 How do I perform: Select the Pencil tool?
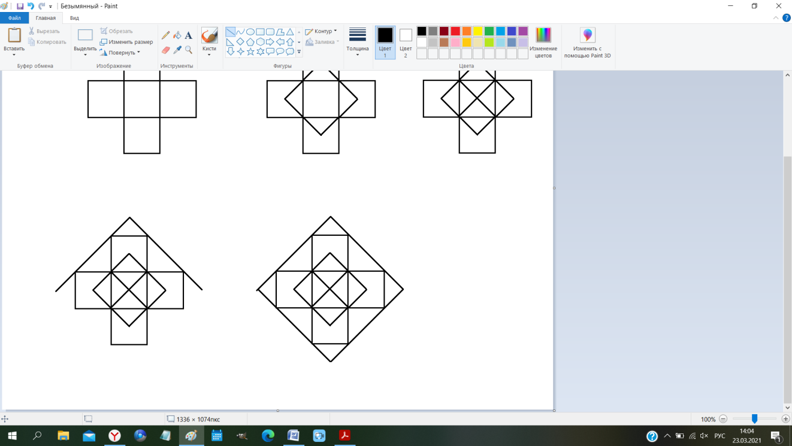pos(166,35)
